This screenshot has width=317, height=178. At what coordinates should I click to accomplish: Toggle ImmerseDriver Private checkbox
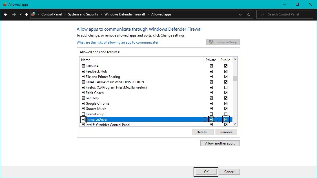tap(211, 120)
